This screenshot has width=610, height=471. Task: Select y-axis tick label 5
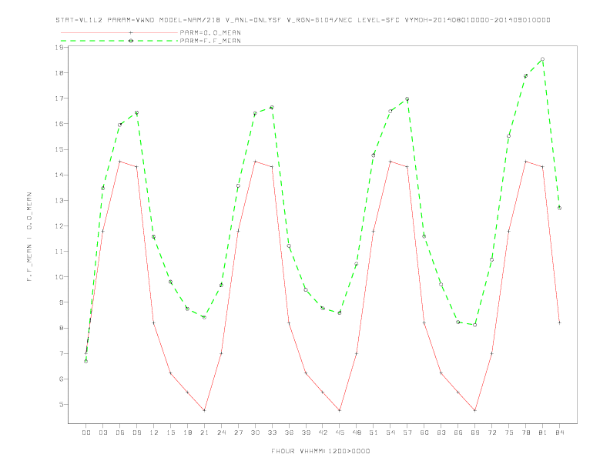click(x=61, y=404)
